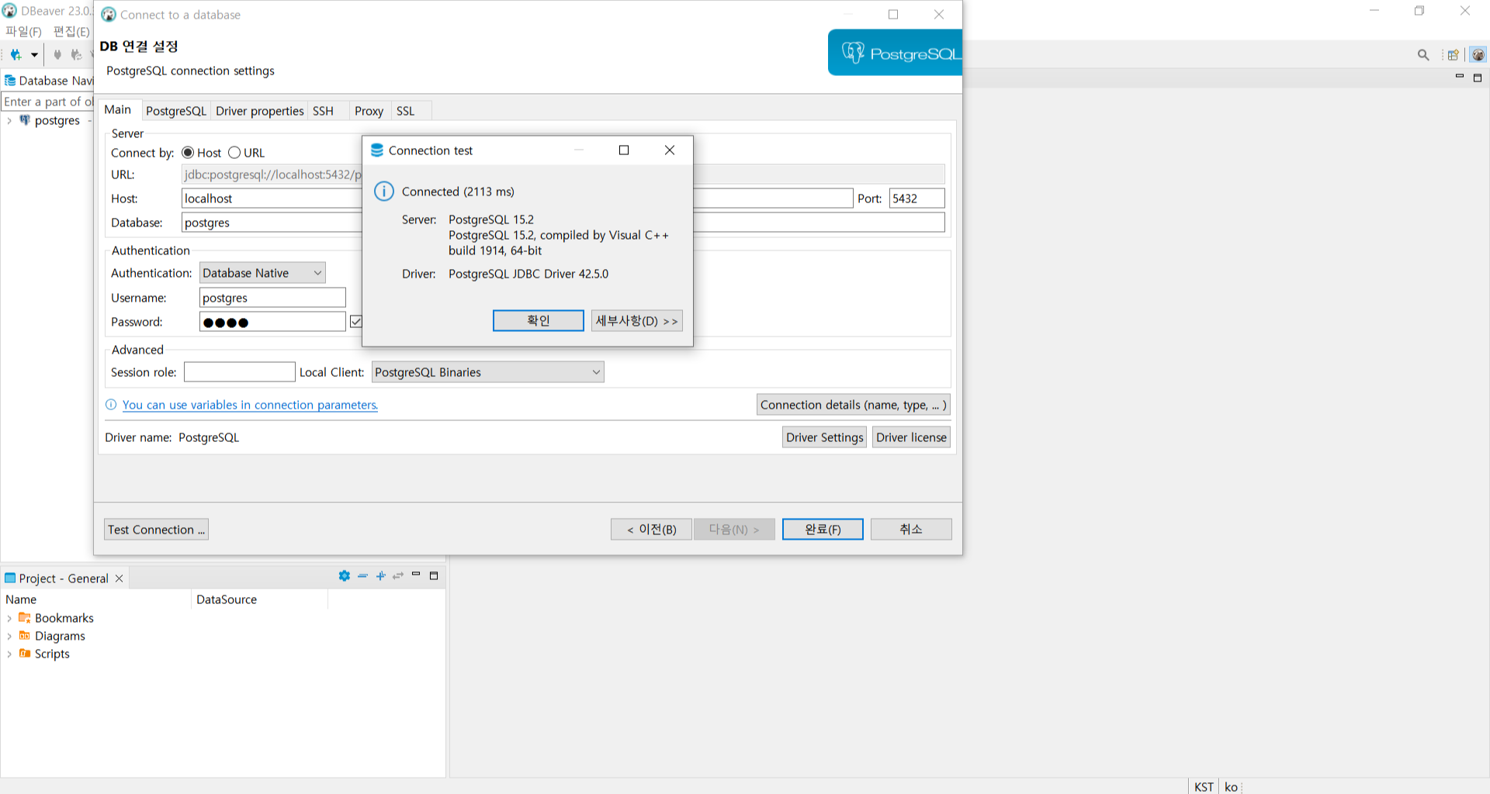Screen dimensions: 1490x794
Task: Open the 편집(E) menu
Action: [71, 32]
